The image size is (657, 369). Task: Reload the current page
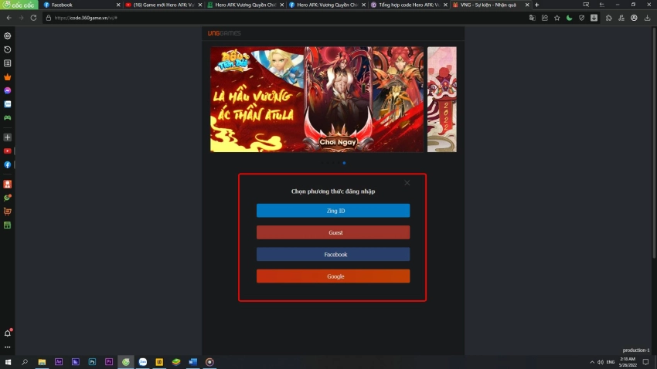[33, 18]
